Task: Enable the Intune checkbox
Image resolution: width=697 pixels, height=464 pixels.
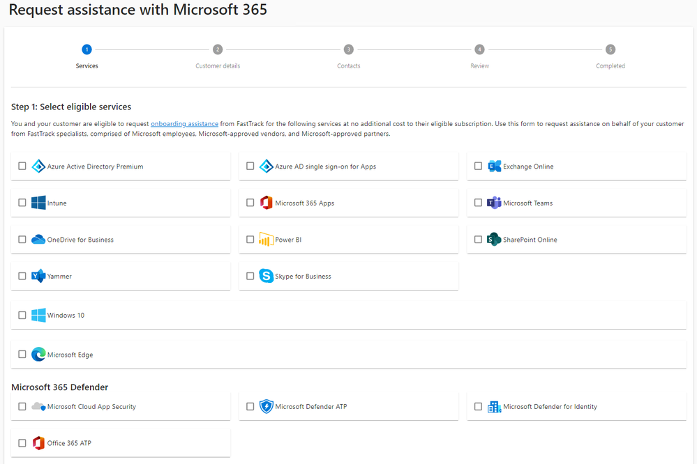Action: (x=22, y=203)
